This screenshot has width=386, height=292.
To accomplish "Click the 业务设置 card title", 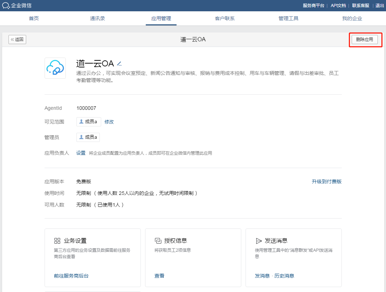I will click(x=75, y=241).
